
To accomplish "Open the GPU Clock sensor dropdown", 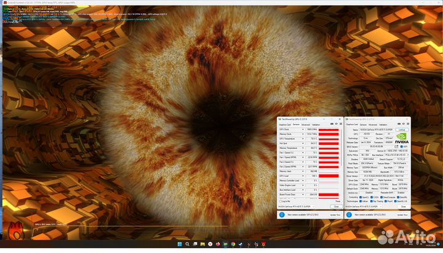I will (303, 129).
